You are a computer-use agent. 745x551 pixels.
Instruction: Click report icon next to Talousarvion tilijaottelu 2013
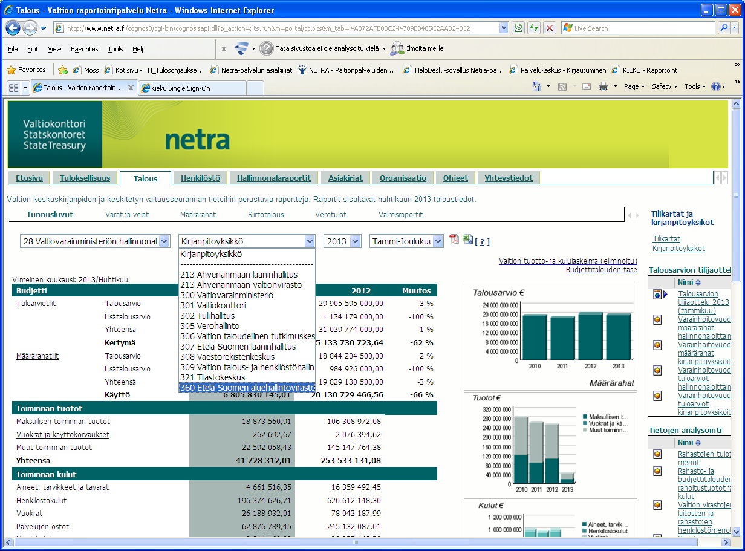pos(657,295)
